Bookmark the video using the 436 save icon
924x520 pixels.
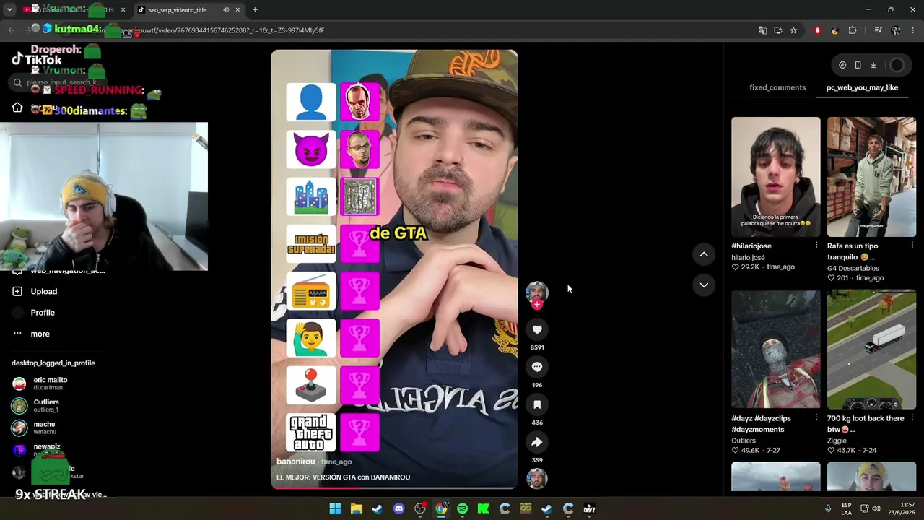coord(536,404)
